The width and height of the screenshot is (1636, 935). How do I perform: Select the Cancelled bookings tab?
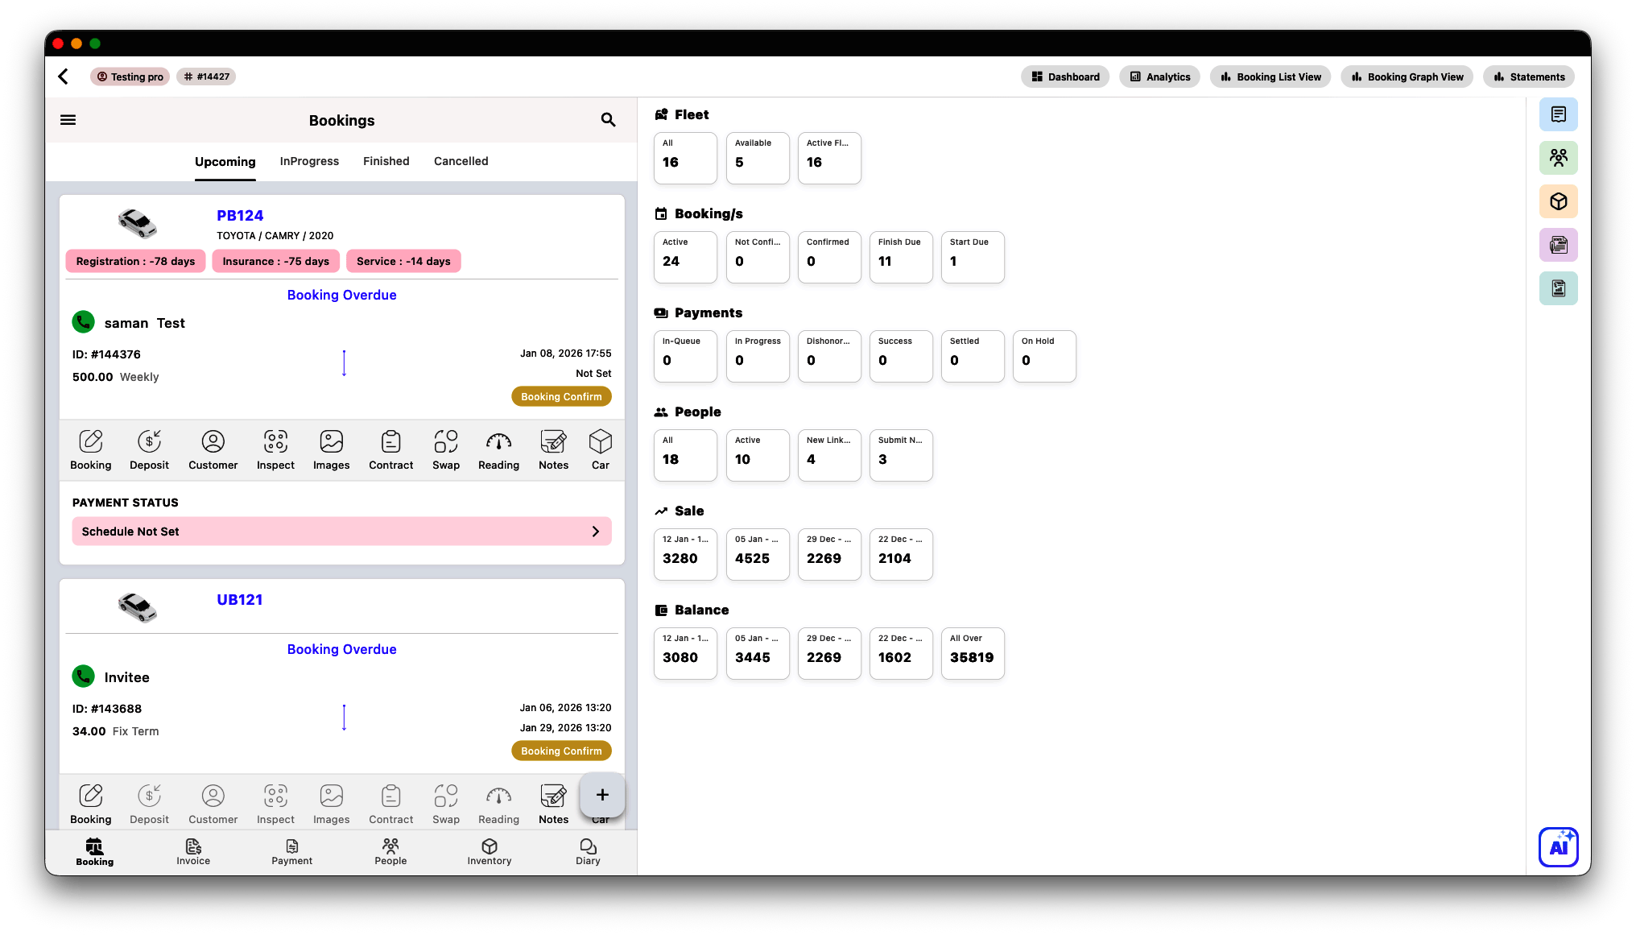click(461, 161)
